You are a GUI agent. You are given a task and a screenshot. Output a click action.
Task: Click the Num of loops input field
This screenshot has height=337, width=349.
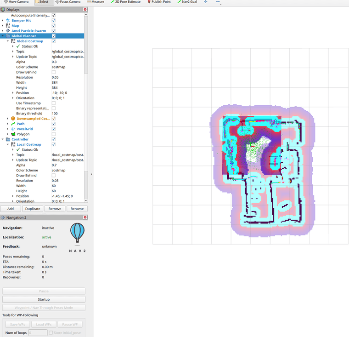click(38, 332)
